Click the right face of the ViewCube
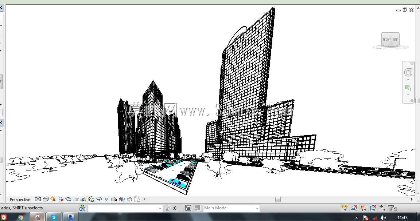The height and width of the screenshot is (221, 420). pyautogui.click(x=396, y=39)
